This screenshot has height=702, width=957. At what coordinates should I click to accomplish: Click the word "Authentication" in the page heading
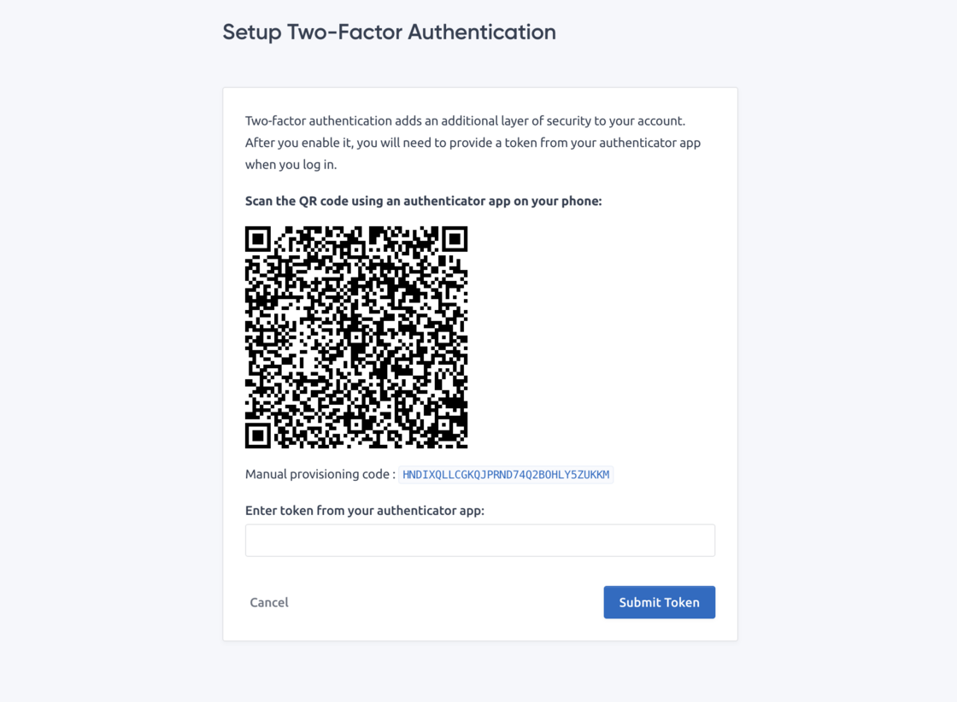tap(482, 32)
